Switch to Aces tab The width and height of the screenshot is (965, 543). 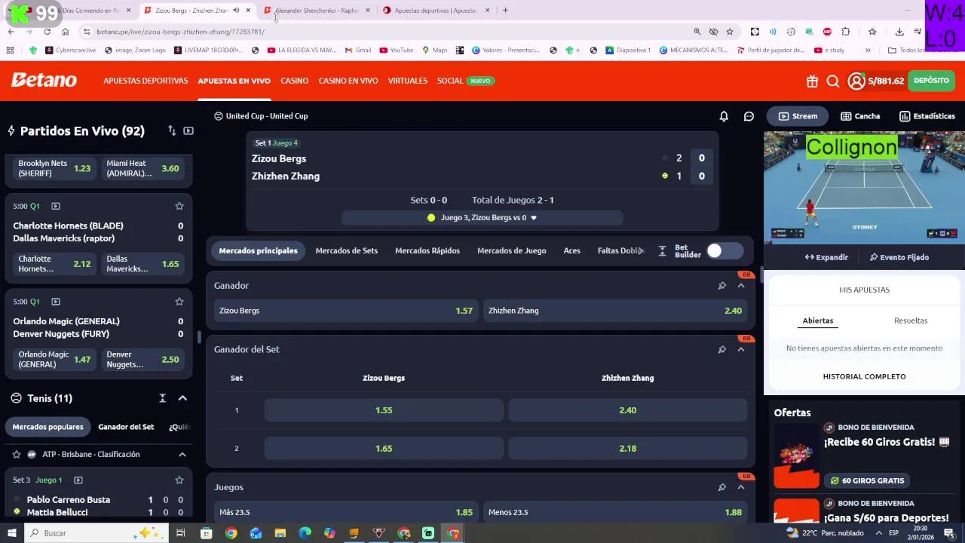click(x=572, y=251)
